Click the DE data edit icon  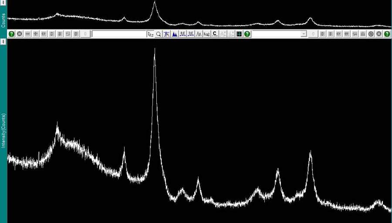pyautogui.click(x=191, y=34)
